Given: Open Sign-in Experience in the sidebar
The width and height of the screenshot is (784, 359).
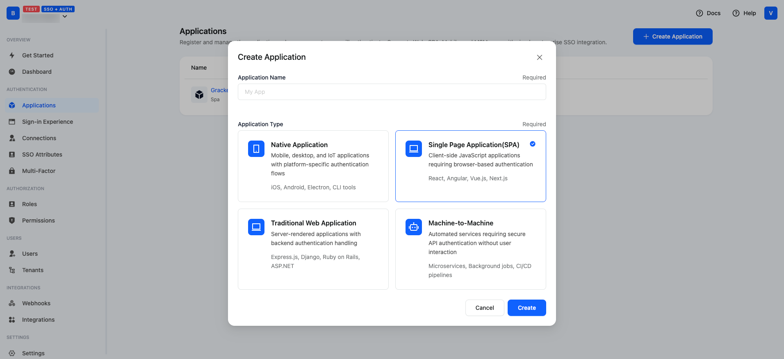Looking at the screenshot, I should (x=48, y=122).
